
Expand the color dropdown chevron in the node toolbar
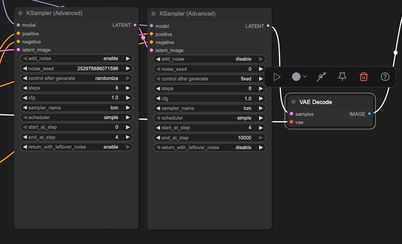pos(305,76)
